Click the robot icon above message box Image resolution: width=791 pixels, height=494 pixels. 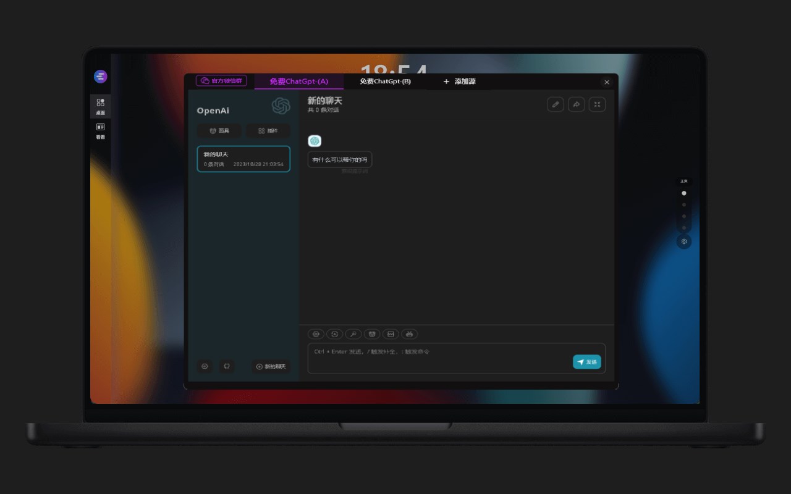(408, 334)
